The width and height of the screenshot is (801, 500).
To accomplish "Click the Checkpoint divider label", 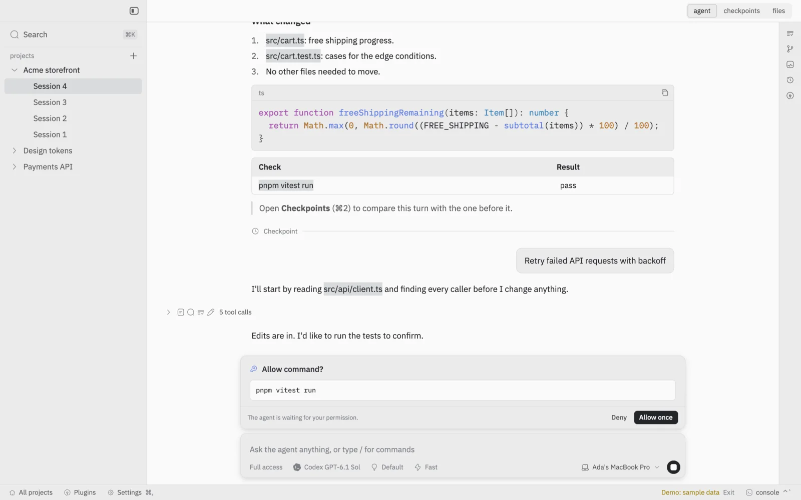I will coord(280,231).
